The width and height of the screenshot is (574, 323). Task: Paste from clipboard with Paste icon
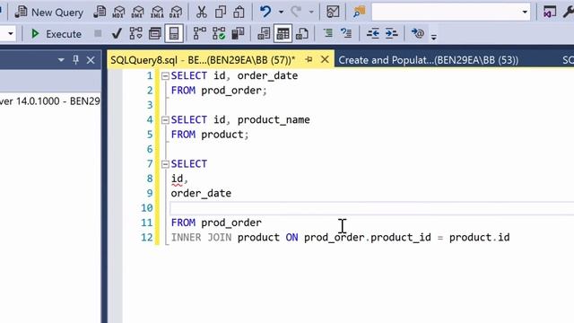(239, 12)
